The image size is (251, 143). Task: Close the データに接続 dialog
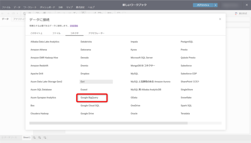[220, 19]
